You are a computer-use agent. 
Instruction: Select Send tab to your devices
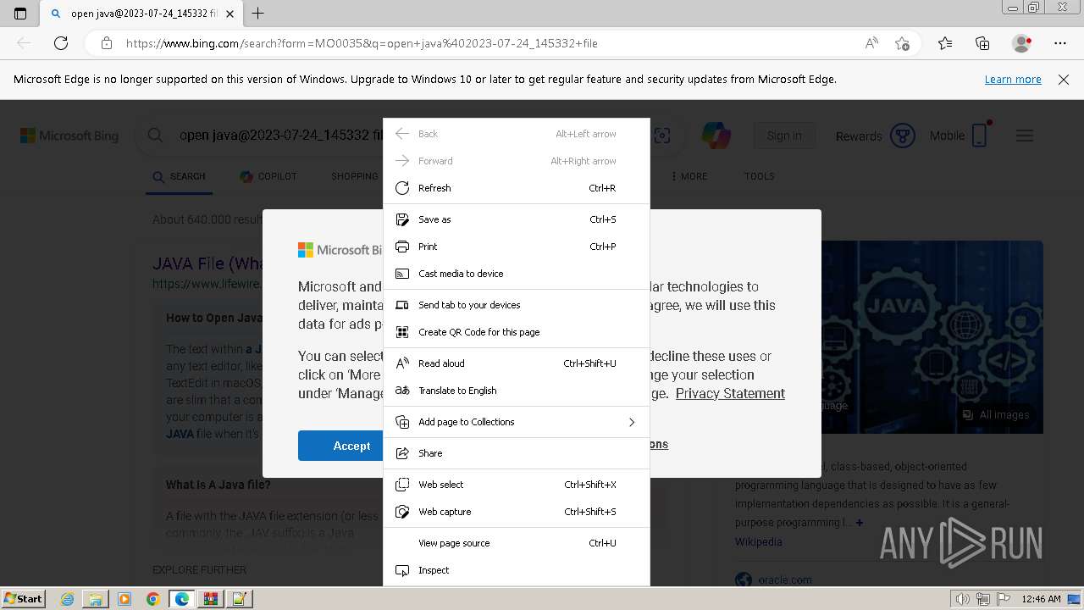click(517, 305)
